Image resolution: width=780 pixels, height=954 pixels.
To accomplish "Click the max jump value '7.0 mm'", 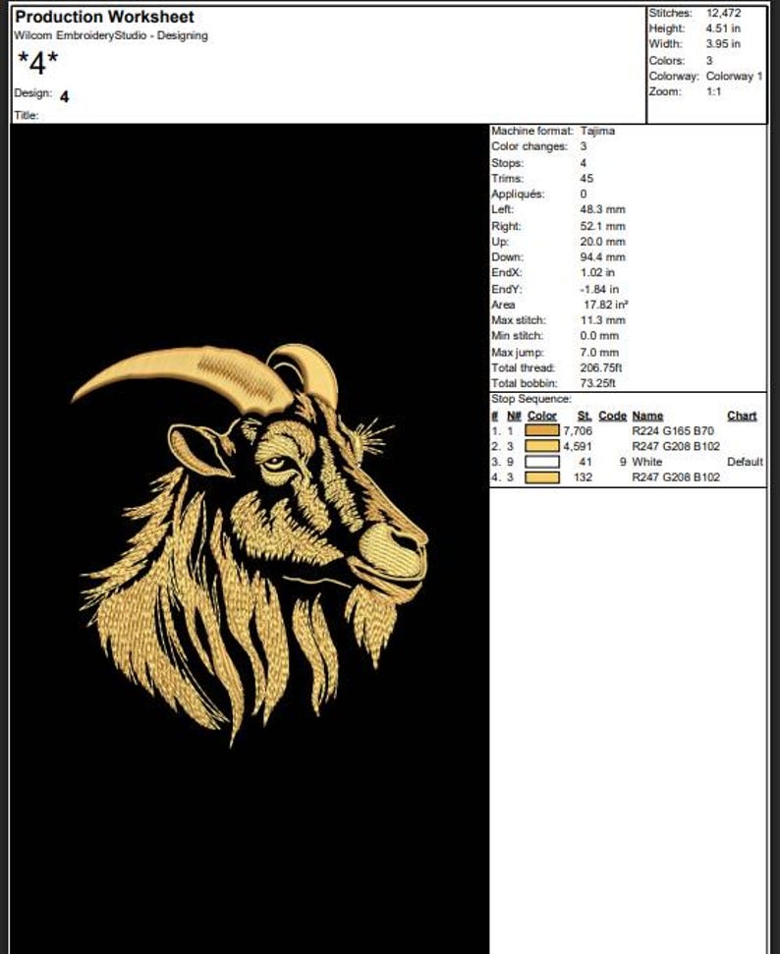I will coord(599,353).
